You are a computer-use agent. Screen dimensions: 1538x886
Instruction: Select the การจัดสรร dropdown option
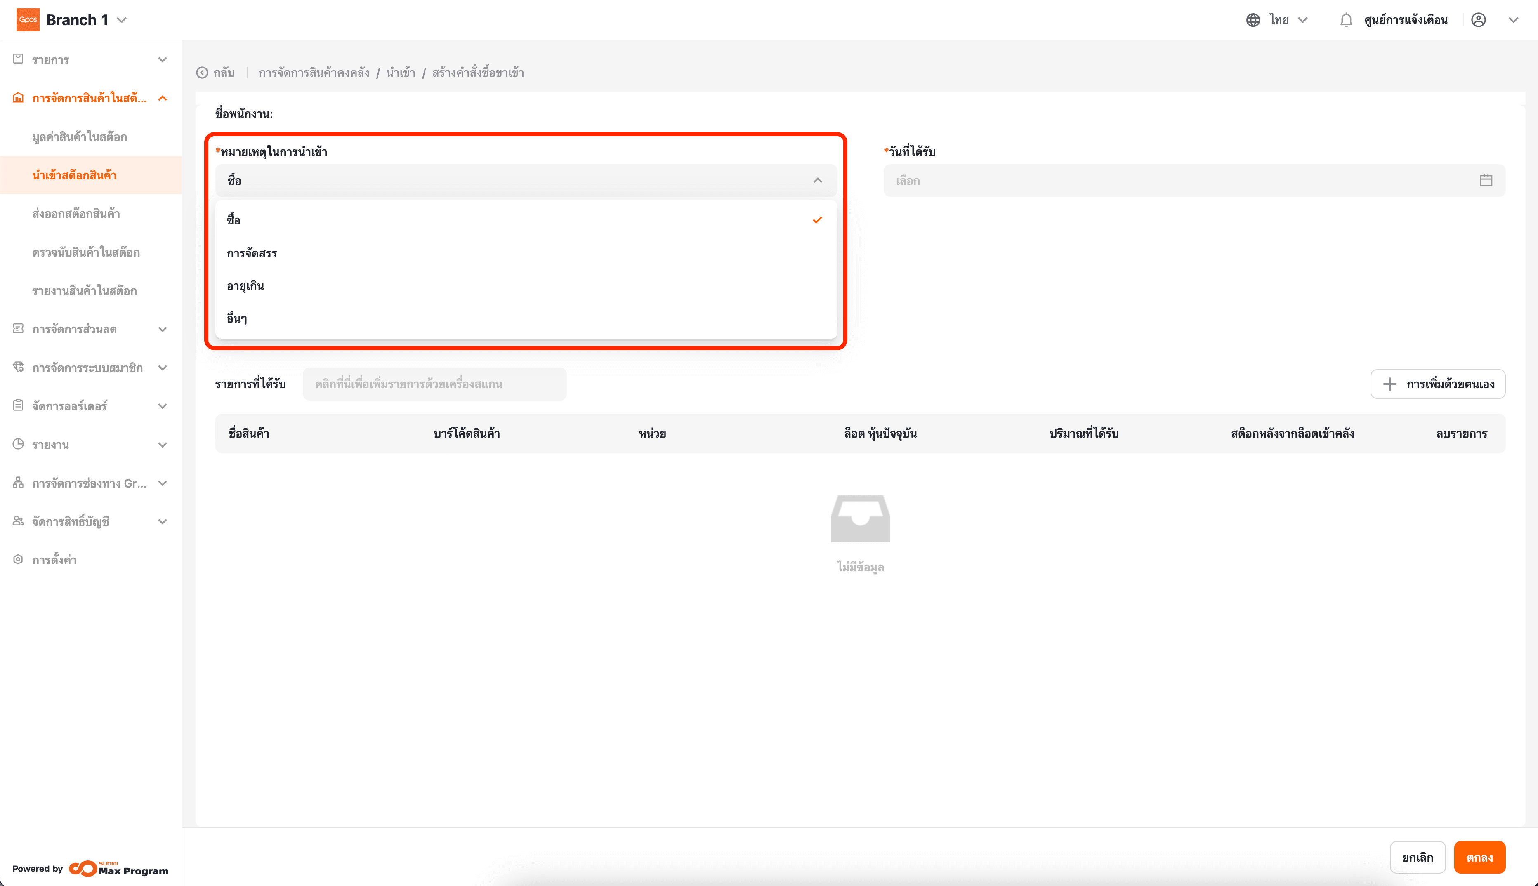252,253
